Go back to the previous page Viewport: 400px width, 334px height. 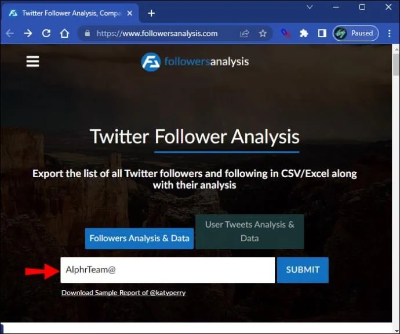coord(10,33)
